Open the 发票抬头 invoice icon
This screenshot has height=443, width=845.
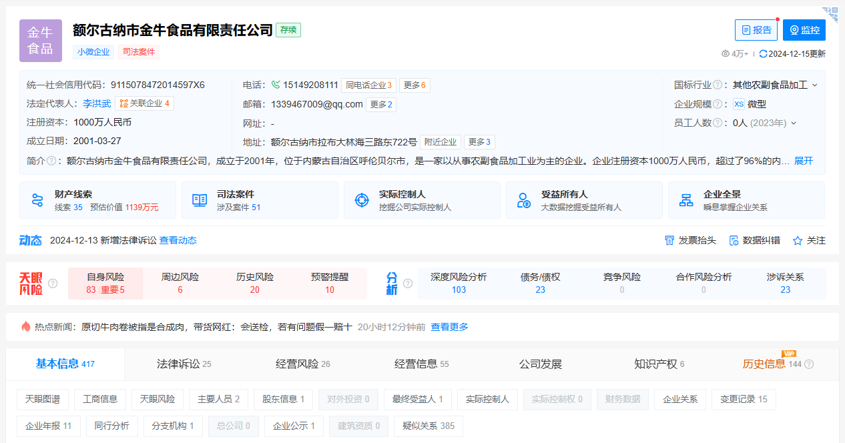pyautogui.click(x=668, y=240)
